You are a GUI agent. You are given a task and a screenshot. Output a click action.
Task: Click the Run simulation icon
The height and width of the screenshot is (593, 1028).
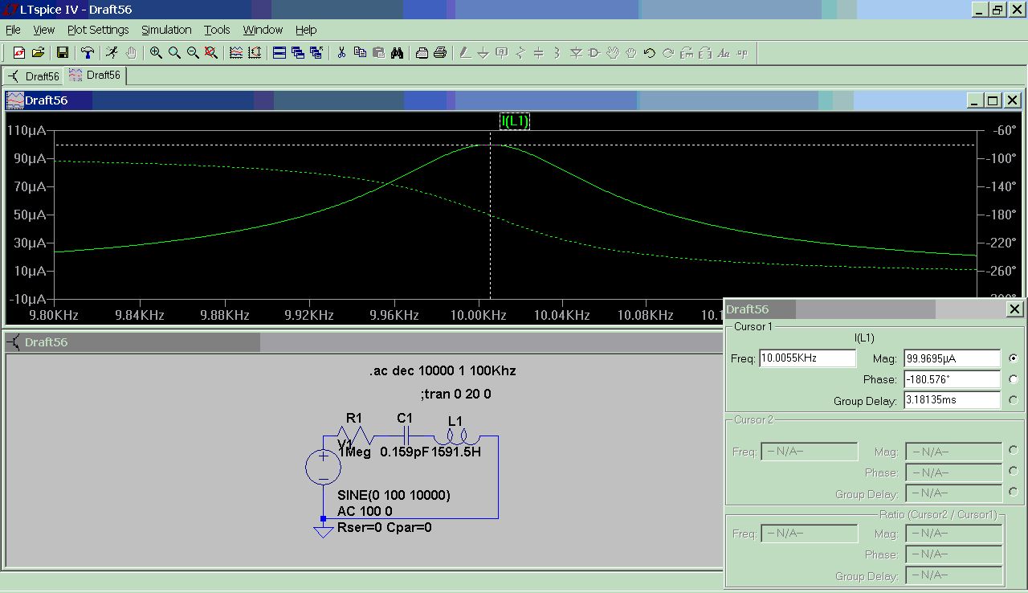(112, 53)
